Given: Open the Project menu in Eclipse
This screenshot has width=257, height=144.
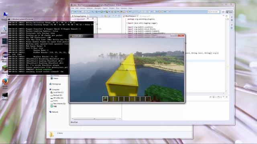Looking at the screenshot, I should pos(112,8).
